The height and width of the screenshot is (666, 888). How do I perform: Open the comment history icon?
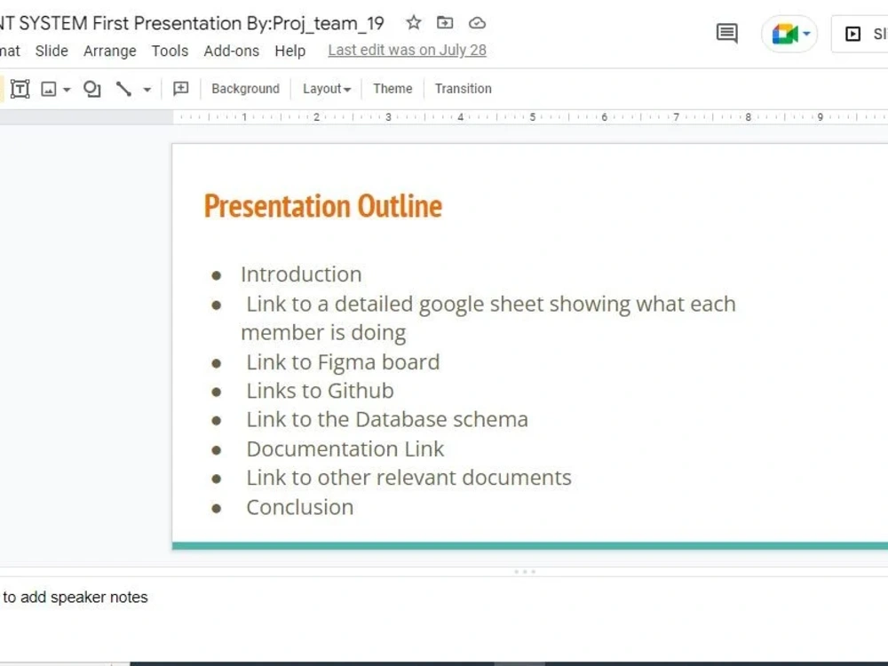pos(727,34)
